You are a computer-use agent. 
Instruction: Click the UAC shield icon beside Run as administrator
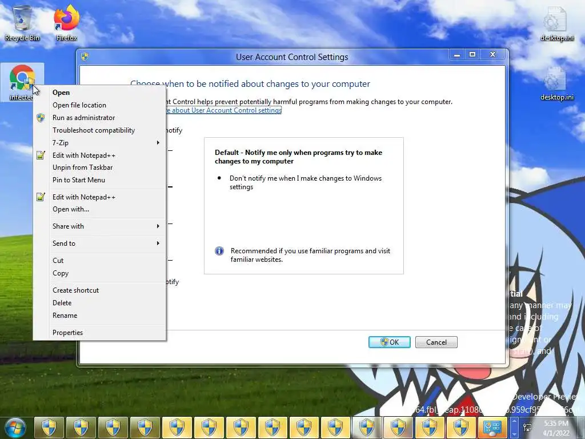[x=41, y=118]
